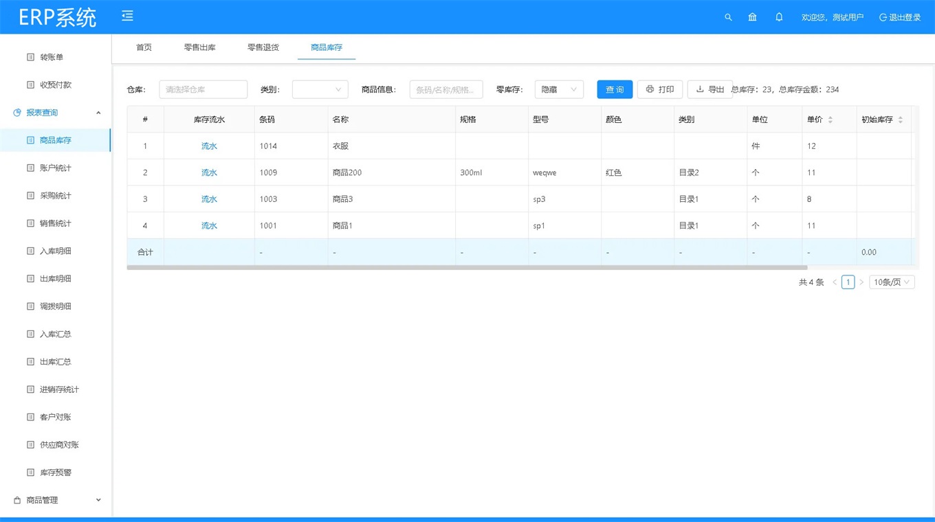
Task: Click the bag icon beside 商品管理
Action: 17,500
